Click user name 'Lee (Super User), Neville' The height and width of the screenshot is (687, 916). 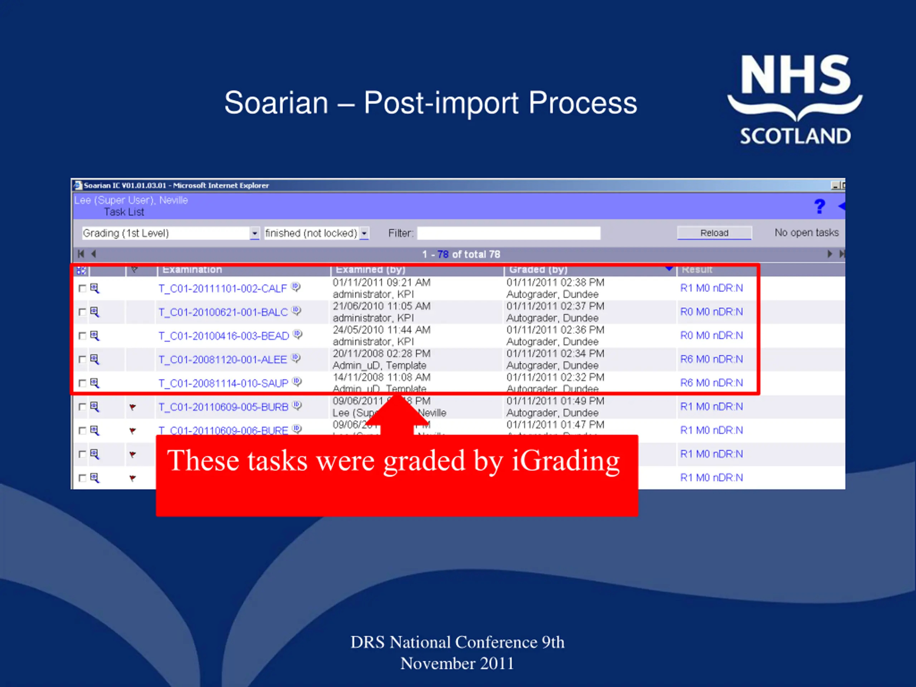131,200
